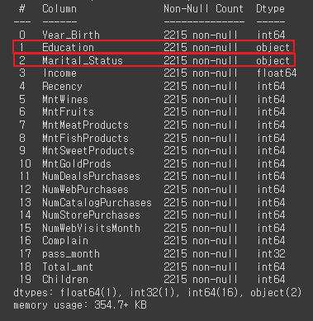Click the 'memory usage: 354.7+ KB' line
313x321 pixels.
click(x=80, y=305)
